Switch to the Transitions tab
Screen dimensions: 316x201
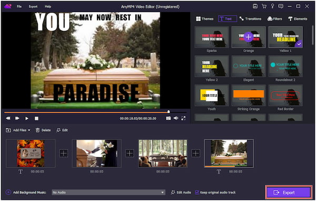[x=250, y=19]
